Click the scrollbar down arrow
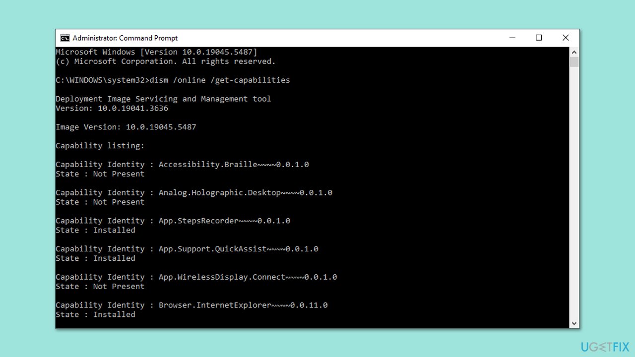This screenshot has height=357, width=635. pyautogui.click(x=574, y=323)
